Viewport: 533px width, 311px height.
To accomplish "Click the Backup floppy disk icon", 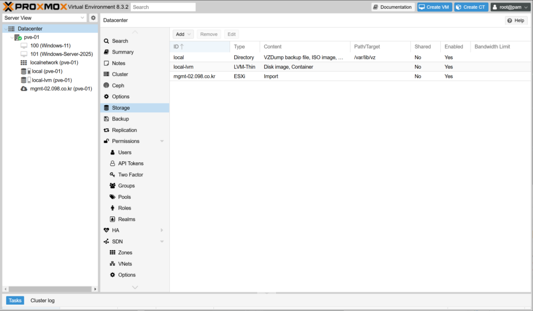I will click(x=106, y=119).
